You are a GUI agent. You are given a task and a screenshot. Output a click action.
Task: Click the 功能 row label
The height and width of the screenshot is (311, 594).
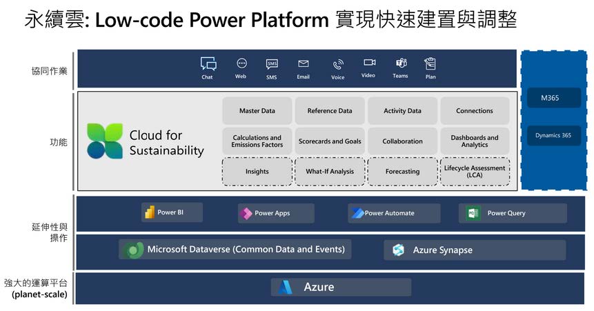59,142
